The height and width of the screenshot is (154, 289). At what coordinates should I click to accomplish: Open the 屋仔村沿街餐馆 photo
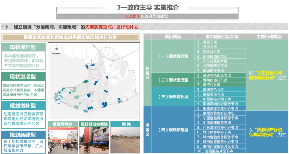(94, 140)
